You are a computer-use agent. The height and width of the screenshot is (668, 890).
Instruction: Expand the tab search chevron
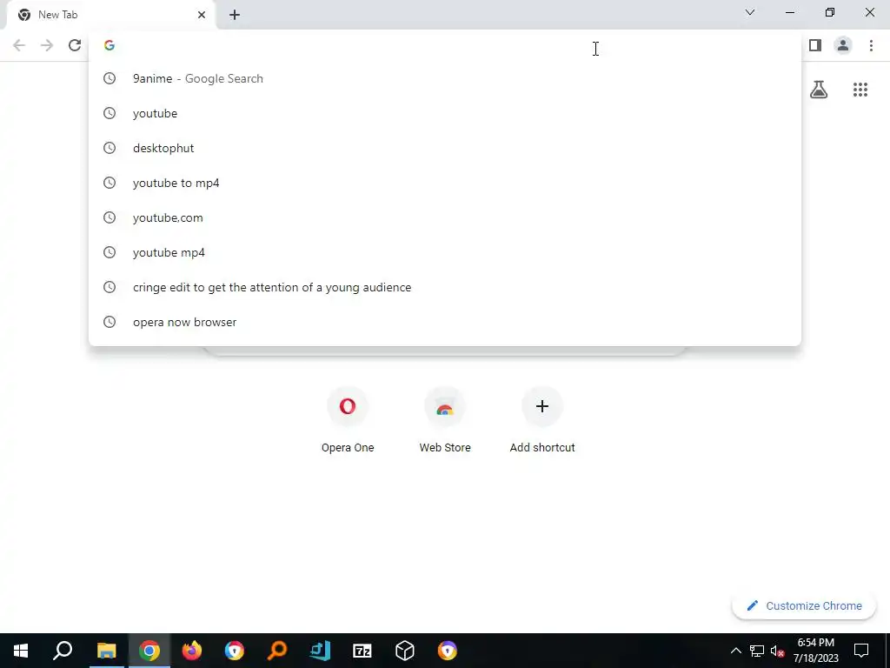click(x=750, y=12)
